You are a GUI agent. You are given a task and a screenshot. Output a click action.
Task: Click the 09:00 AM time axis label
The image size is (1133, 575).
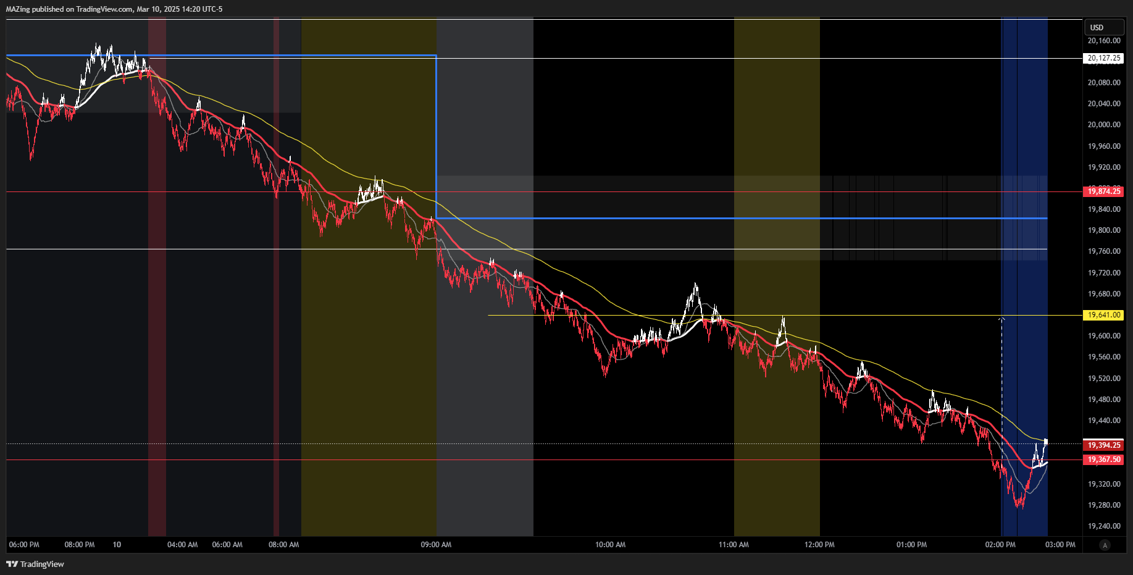pos(436,545)
